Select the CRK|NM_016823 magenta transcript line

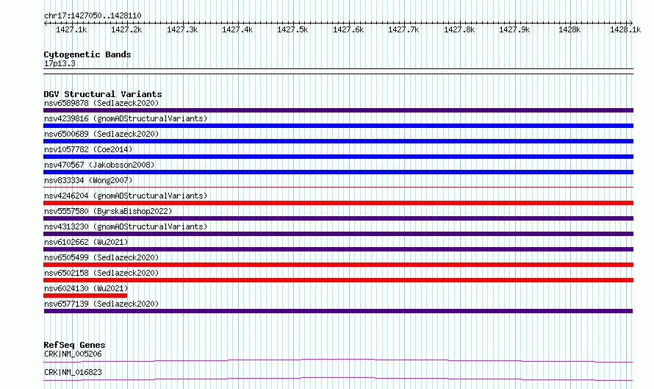coord(338,379)
